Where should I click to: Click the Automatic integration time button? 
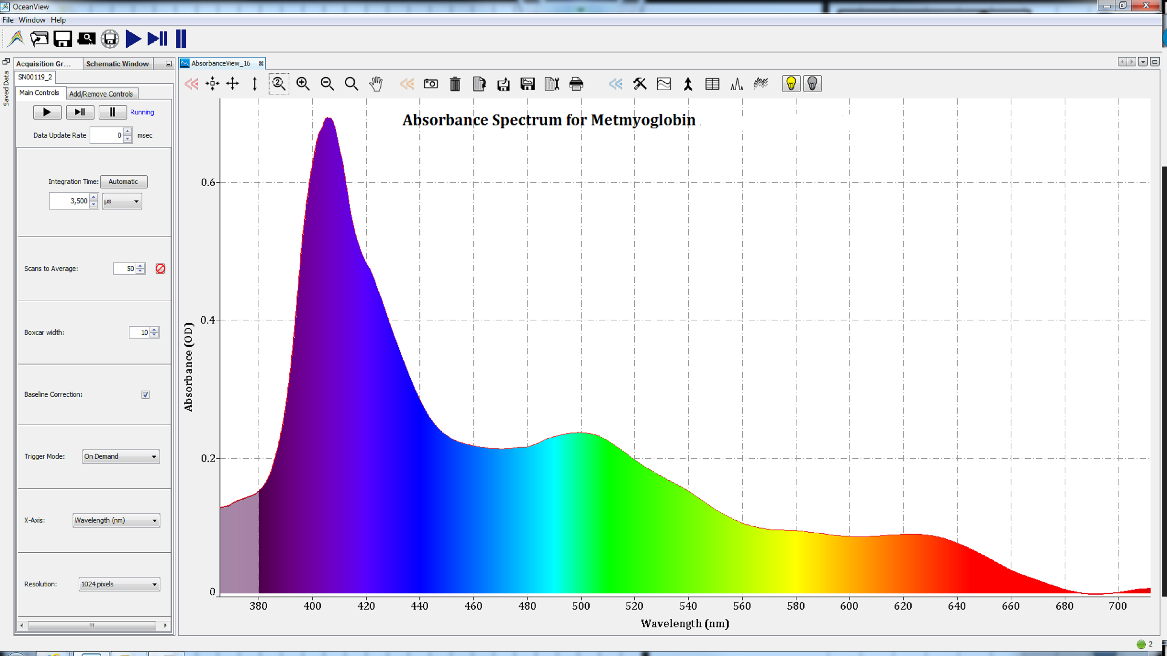click(x=123, y=181)
